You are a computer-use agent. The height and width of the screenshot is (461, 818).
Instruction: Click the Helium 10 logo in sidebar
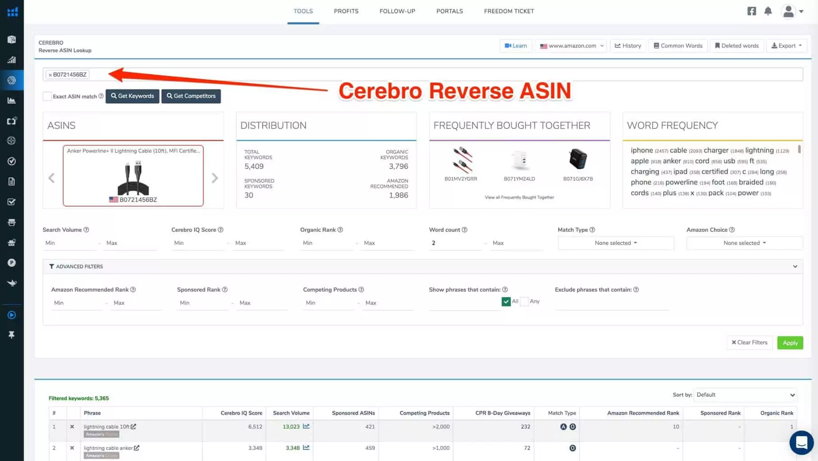pos(12,12)
